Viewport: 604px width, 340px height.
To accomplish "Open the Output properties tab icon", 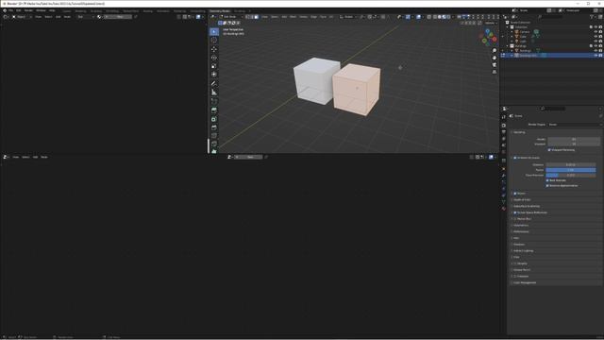I will pyautogui.click(x=503, y=132).
